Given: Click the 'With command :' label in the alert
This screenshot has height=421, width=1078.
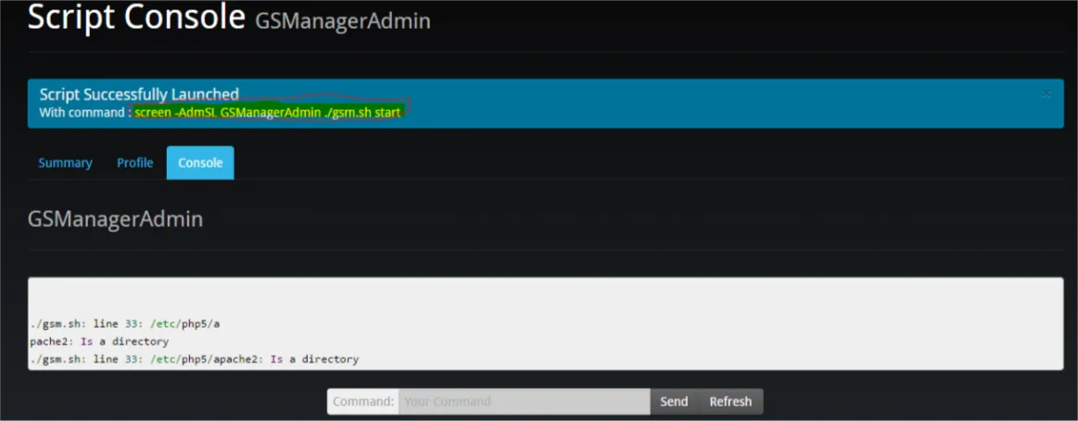Looking at the screenshot, I should [83, 112].
